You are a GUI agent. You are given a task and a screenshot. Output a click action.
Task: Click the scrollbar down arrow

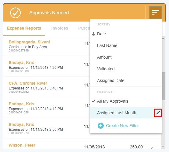[x=163, y=146]
